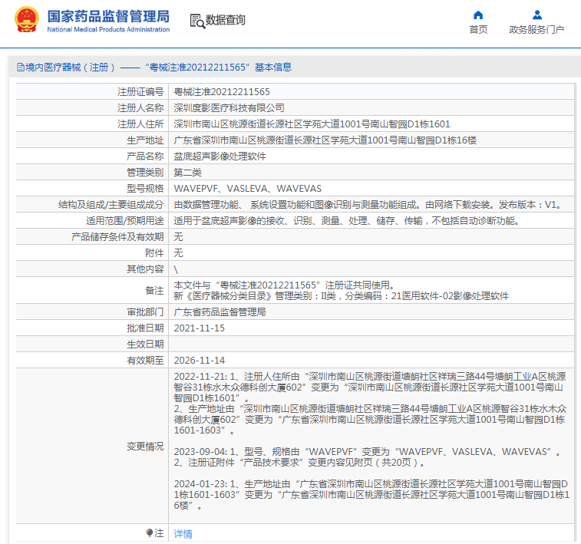Click the 型号规格 row label
Viewport: 581px width, 544px height.
click(x=145, y=189)
